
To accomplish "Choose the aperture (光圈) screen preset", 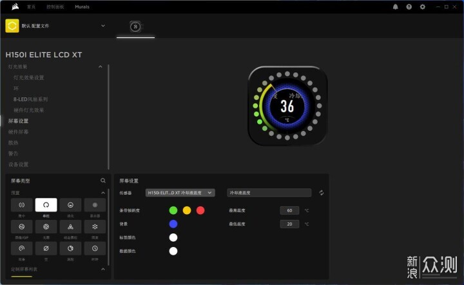I will (x=46, y=227).
